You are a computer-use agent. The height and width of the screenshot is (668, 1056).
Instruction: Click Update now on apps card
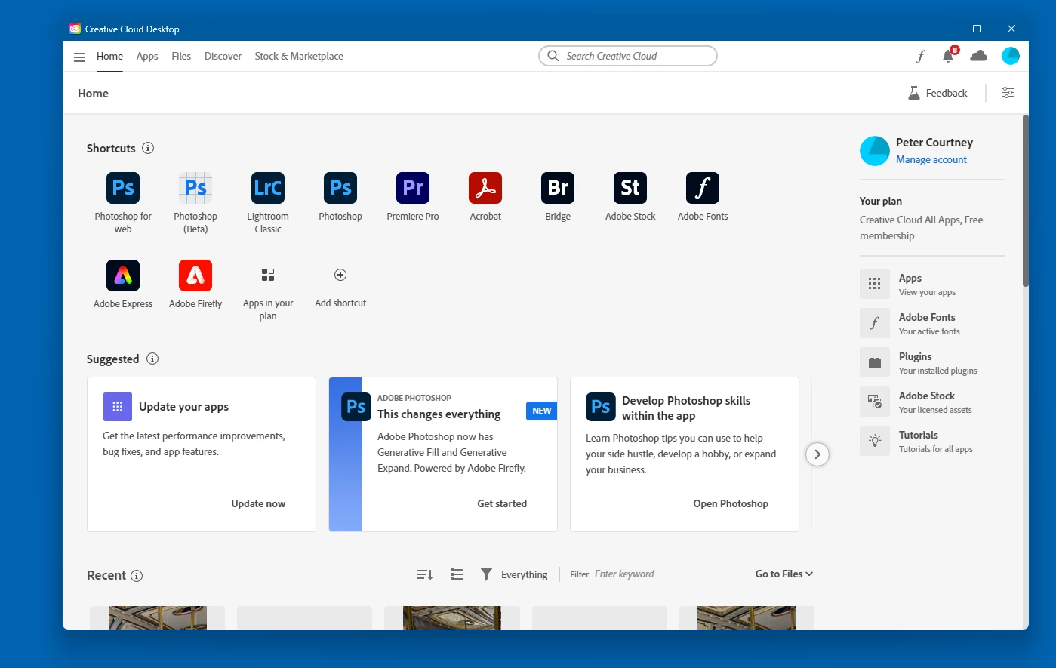click(258, 504)
